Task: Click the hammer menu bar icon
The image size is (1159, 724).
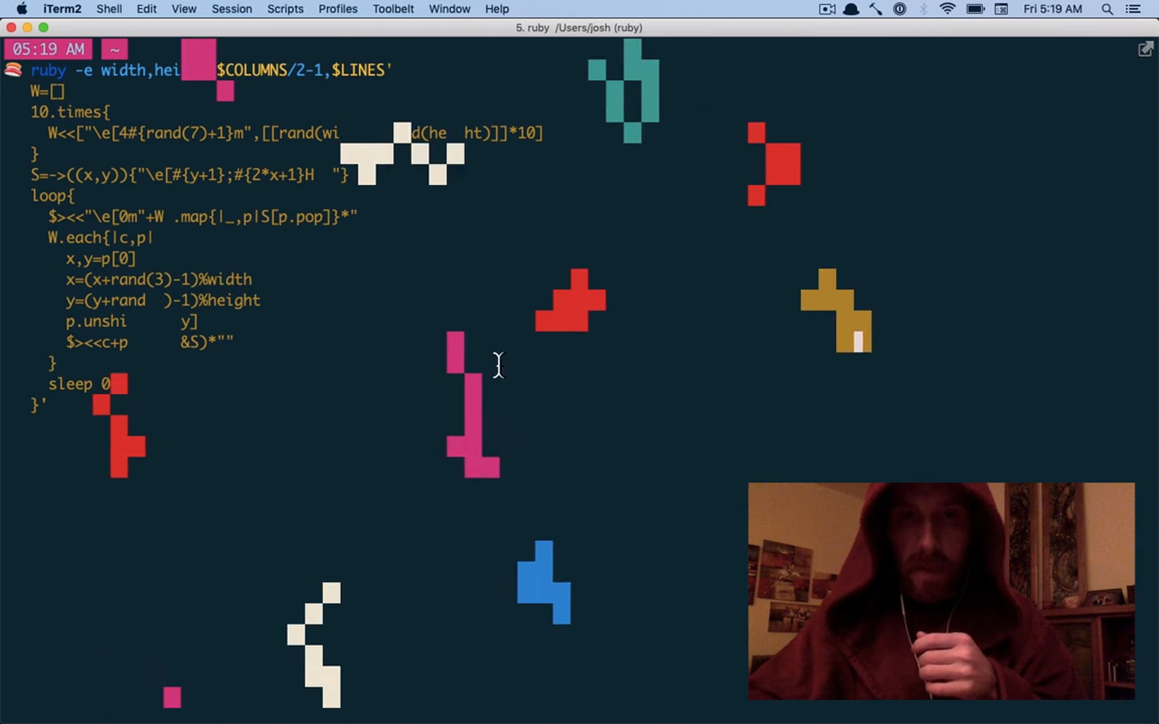Action: [876, 9]
